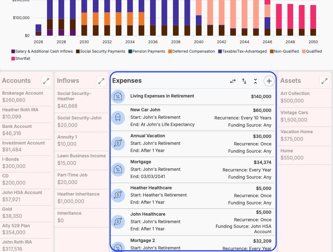
Task: Click the New Car John car icon
Action: point(118,118)
